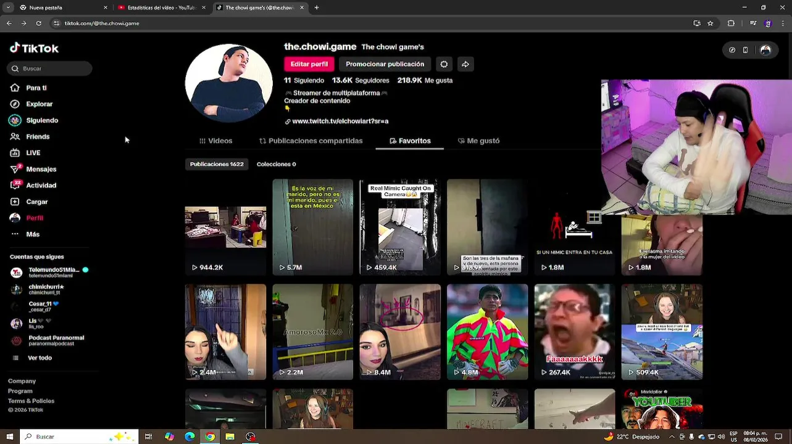Expand the browser tab search dropdown
This screenshot has width=792, height=444.
click(9, 7)
